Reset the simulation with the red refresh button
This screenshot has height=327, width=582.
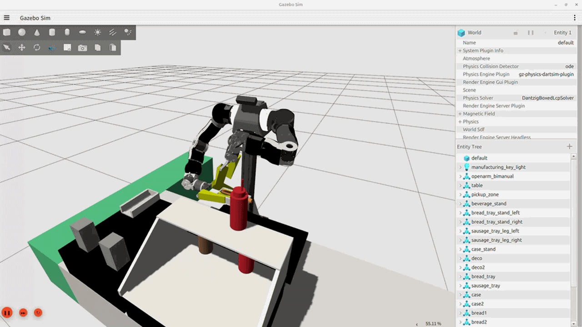[x=38, y=312]
